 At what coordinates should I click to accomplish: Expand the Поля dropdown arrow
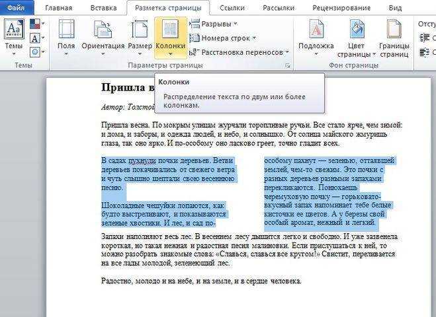66,54
